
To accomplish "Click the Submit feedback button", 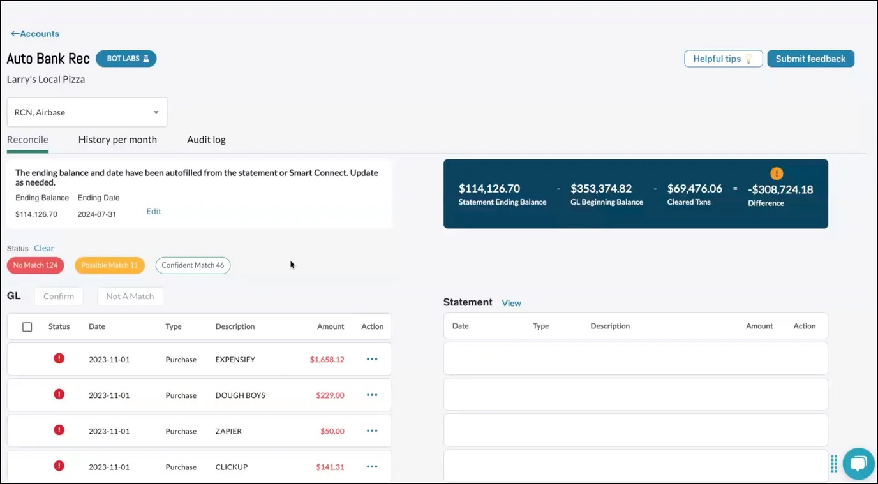I will pyautogui.click(x=810, y=58).
